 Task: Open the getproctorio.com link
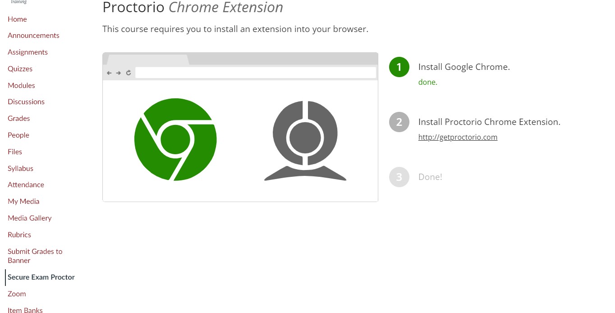pyautogui.click(x=458, y=137)
